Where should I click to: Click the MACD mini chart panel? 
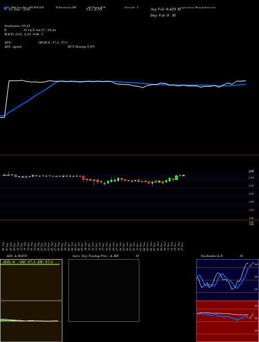31,321
